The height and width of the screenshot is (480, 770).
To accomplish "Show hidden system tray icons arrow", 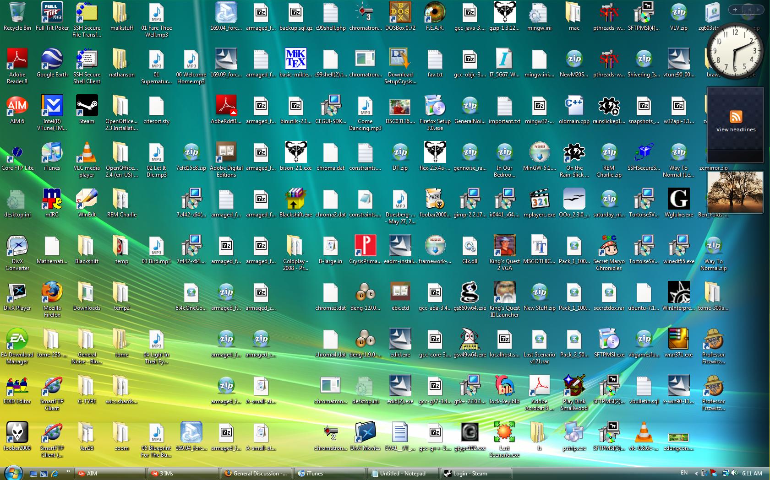I will coord(696,474).
